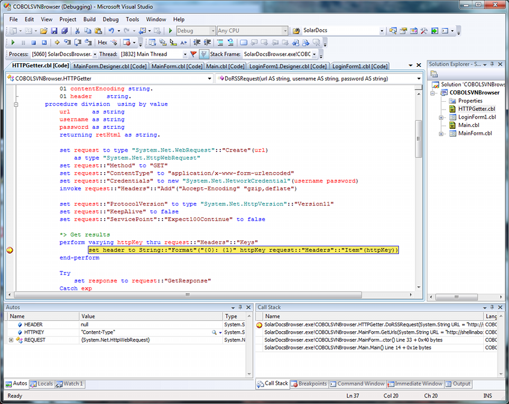Open the Toolbox hammer and wrench icon
The height and width of the screenshot is (404, 509).
point(424,31)
